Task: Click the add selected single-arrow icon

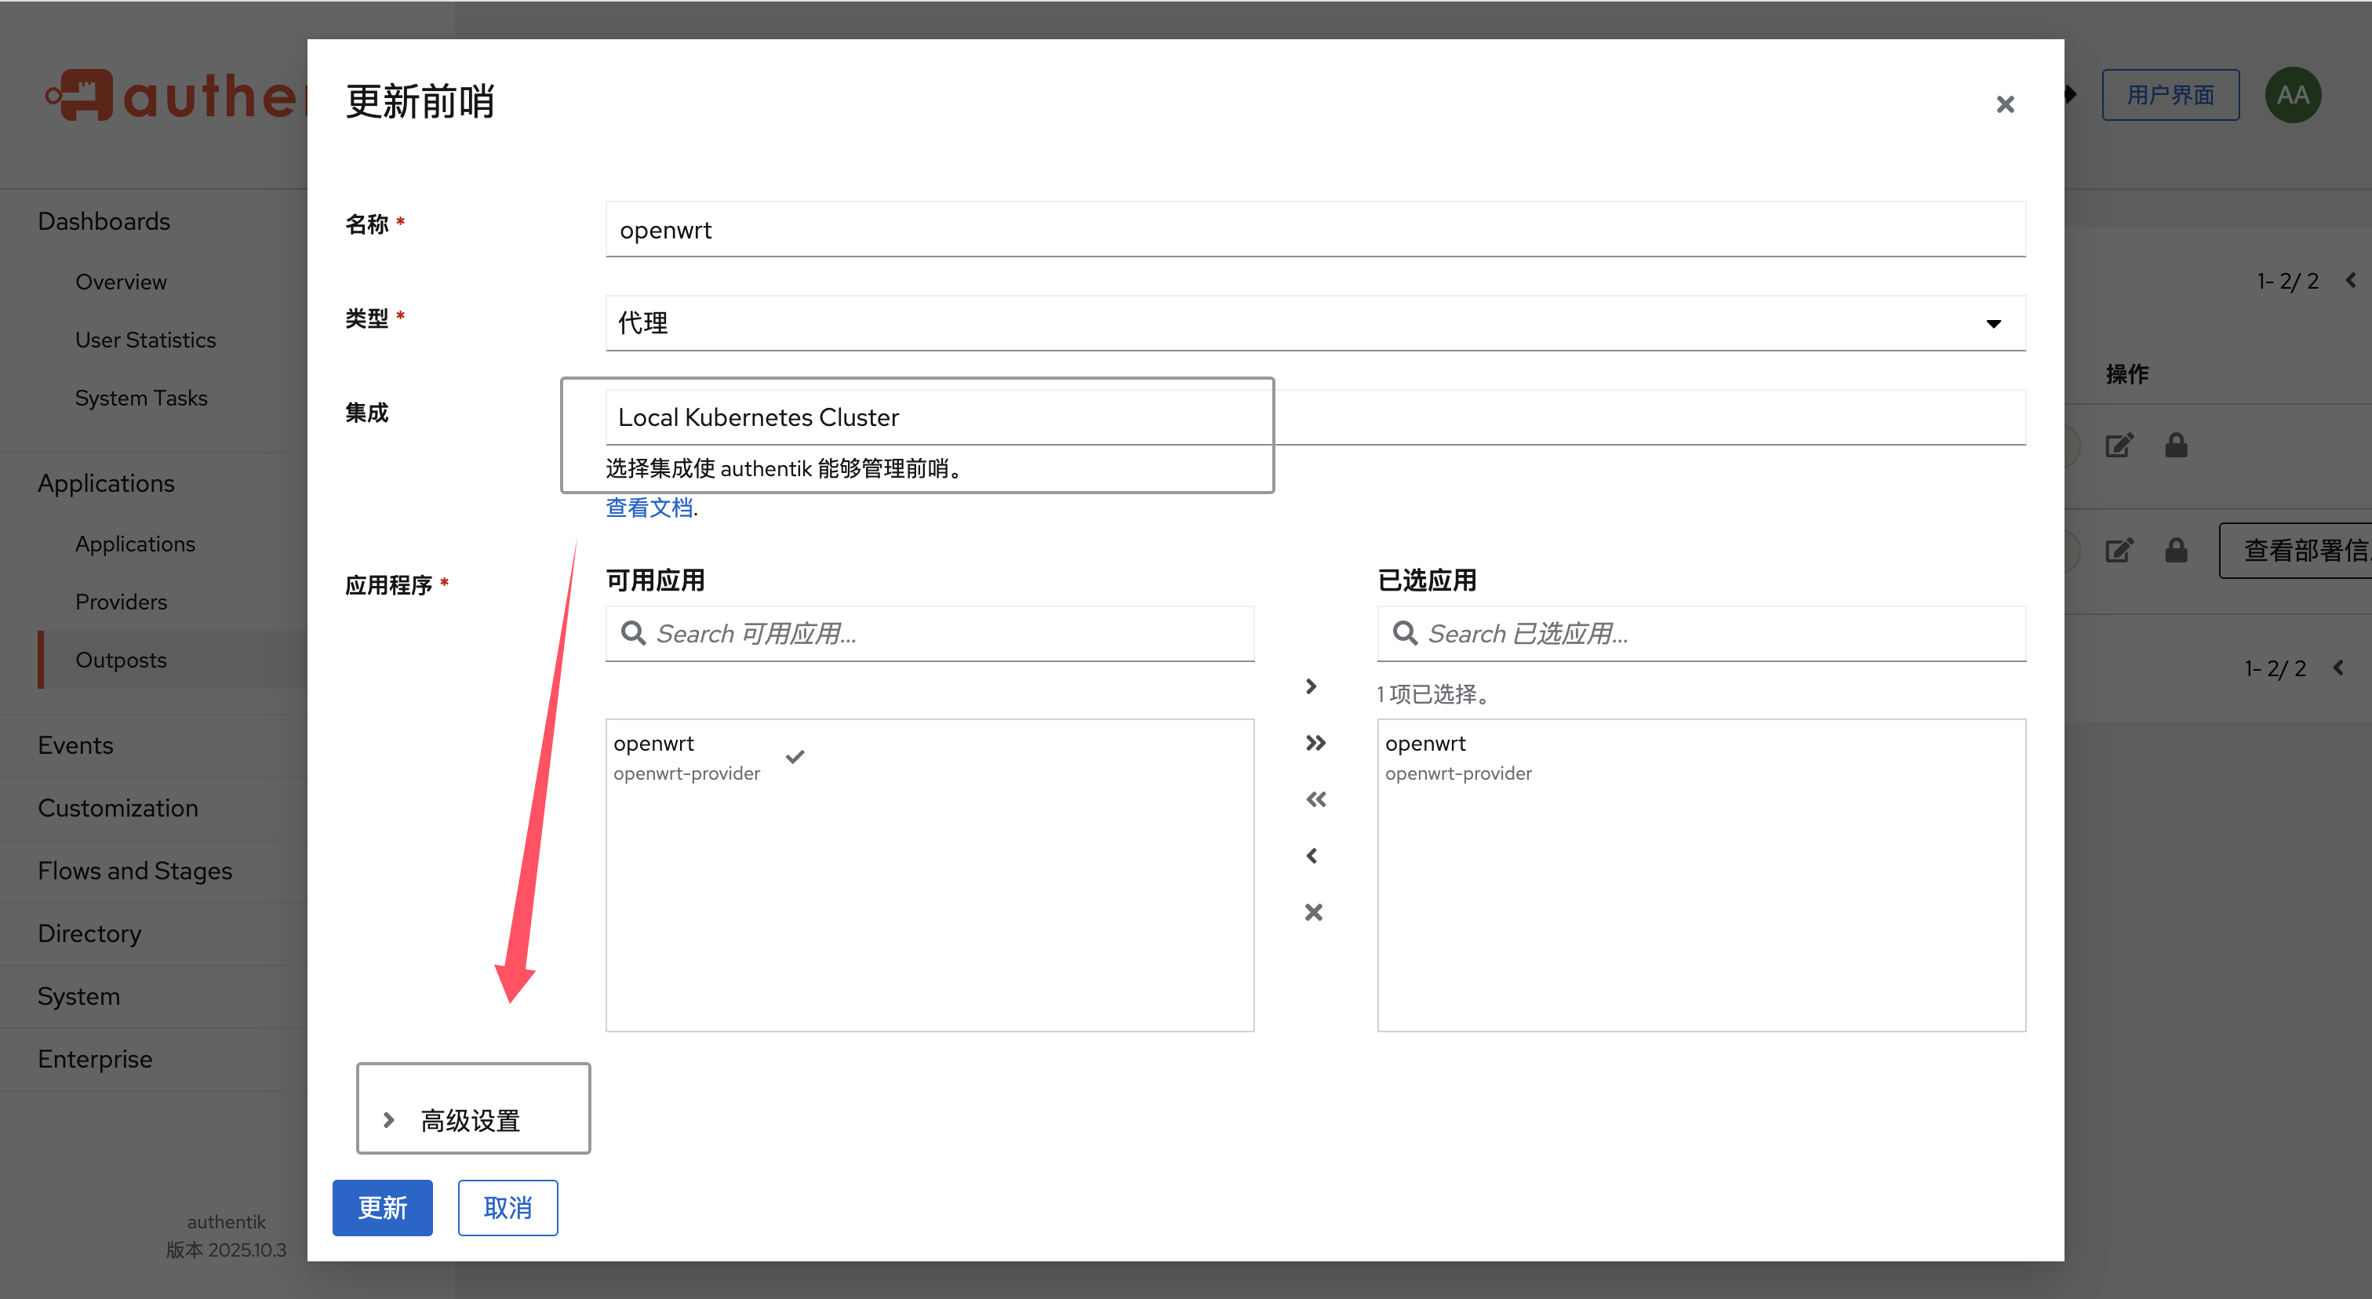Action: point(1312,687)
